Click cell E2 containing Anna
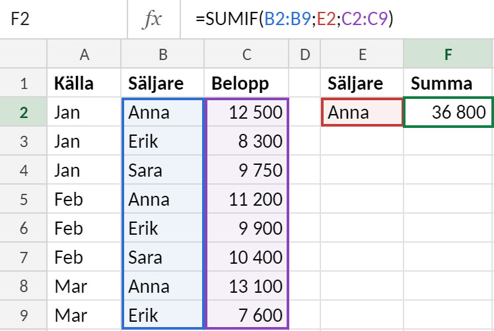Screen dimensions: 494x331 coord(362,112)
